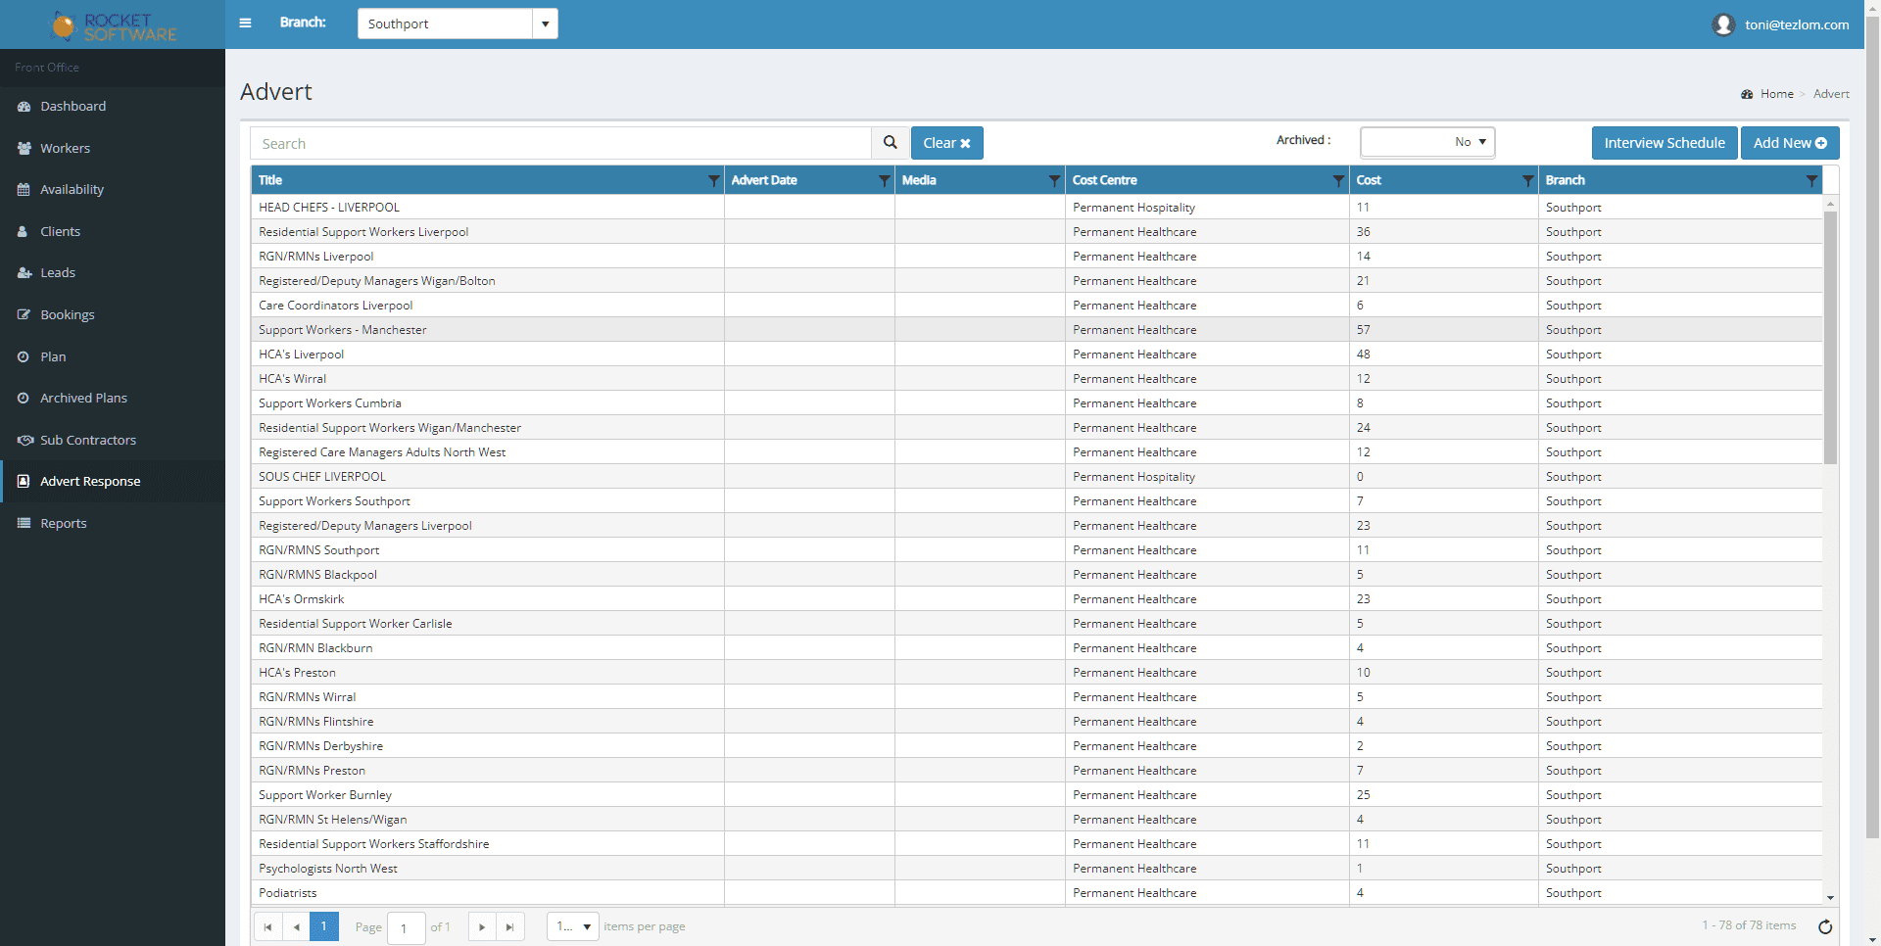The height and width of the screenshot is (946, 1881).
Task: Open Reports in the sidebar menu
Action: coord(63,523)
